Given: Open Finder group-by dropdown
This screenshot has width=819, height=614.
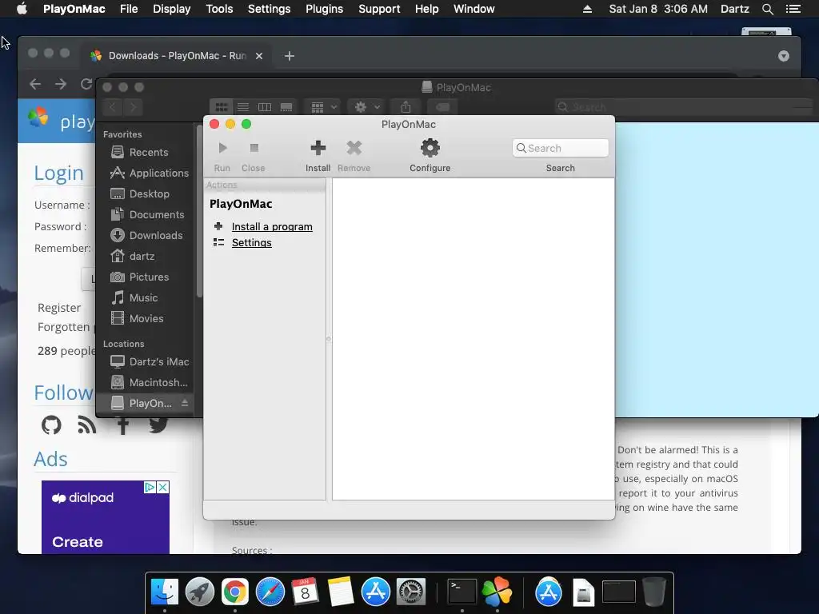Looking at the screenshot, I should pyautogui.click(x=323, y=107).
